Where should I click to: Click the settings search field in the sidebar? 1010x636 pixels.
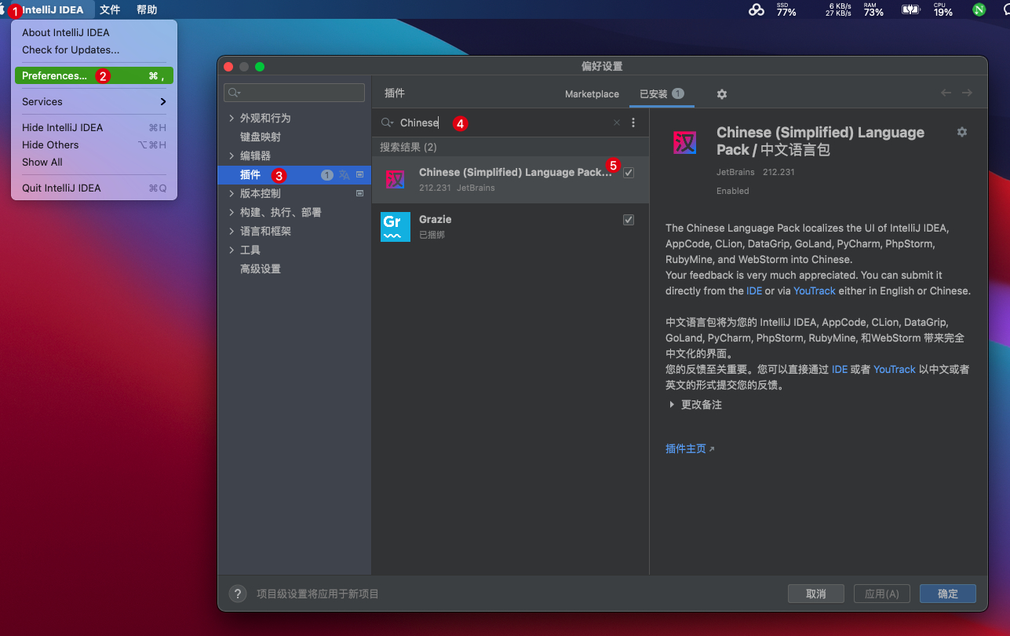point(294,93)
